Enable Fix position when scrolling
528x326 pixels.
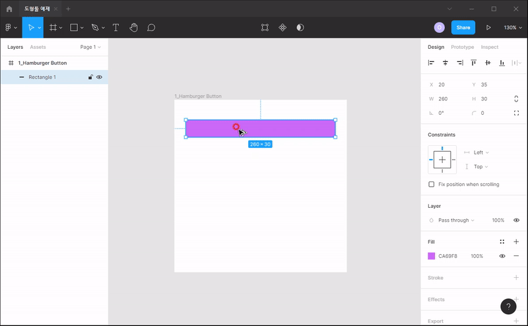432,184
